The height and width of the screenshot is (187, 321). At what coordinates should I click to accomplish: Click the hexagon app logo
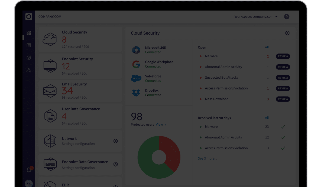(x=29, y=16)
